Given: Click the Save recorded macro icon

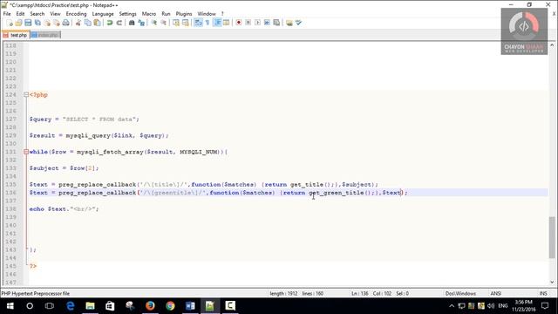Looking at the screenshot, I should [276, 23].
